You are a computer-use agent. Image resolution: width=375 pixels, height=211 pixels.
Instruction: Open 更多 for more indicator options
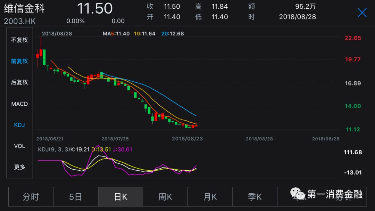(19, 167)
